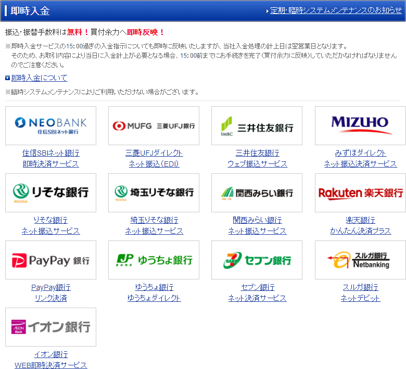Click the MUFG 三菱UFJ銀行 logo
The height and width of the screenshot is (369, 406).
[x=154, y=125]
